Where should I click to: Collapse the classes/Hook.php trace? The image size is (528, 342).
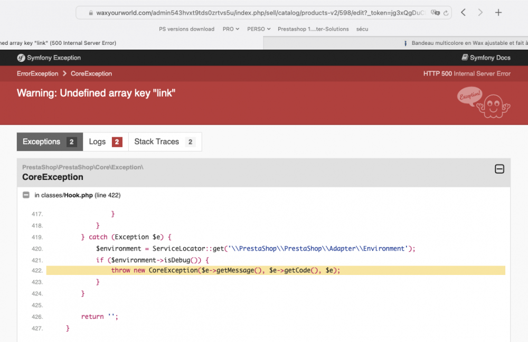pyautogui.click(x=26, y=195)
